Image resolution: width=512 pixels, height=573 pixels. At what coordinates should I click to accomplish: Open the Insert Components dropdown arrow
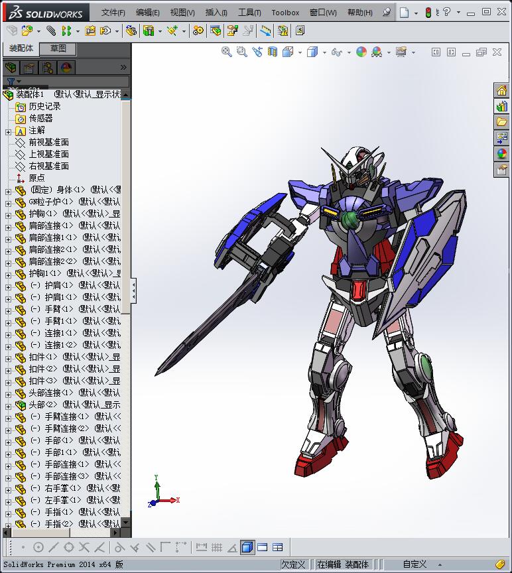point(38,31)
